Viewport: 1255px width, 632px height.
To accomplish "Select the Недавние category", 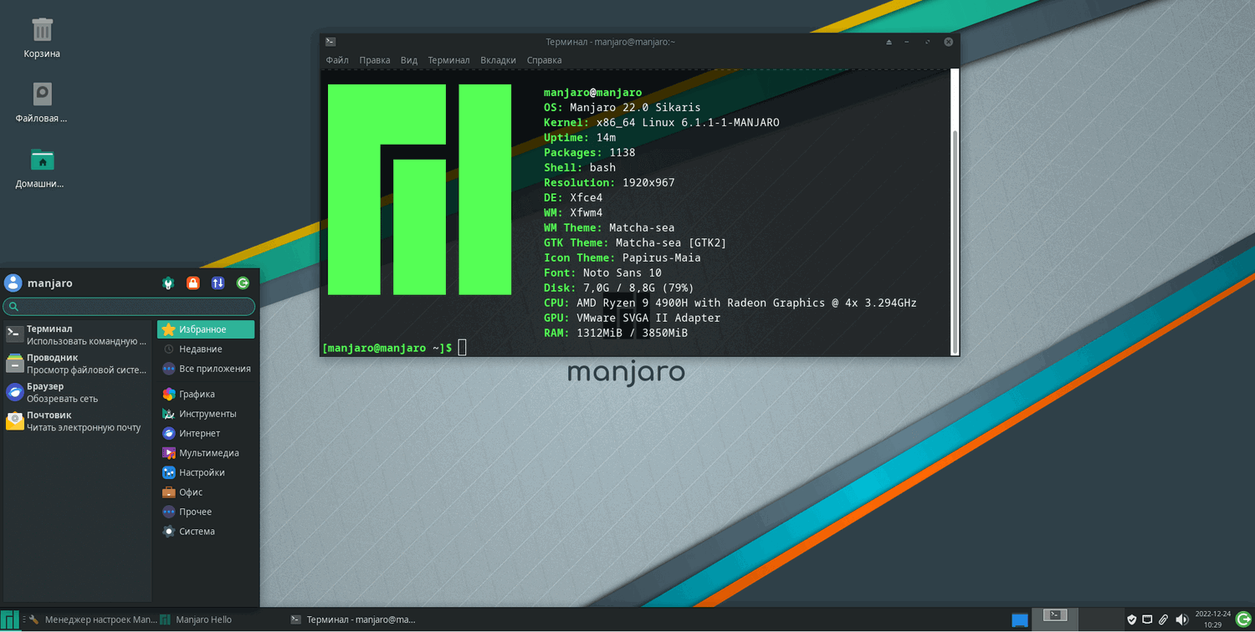I will coord(206,349).
